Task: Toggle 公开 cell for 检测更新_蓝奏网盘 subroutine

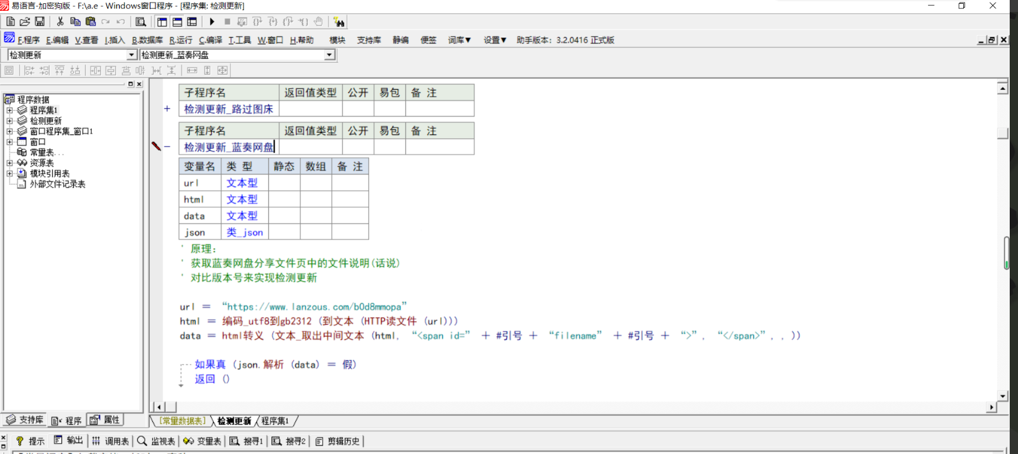Action: click(x=358, y=147)
